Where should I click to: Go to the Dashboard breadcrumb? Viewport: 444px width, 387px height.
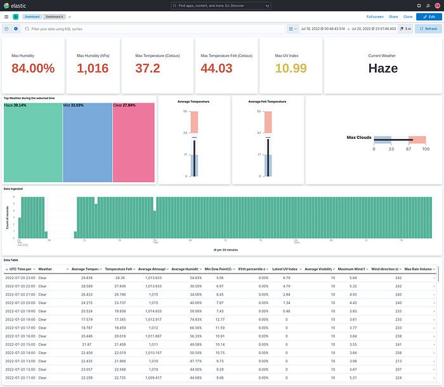point(32,16)
